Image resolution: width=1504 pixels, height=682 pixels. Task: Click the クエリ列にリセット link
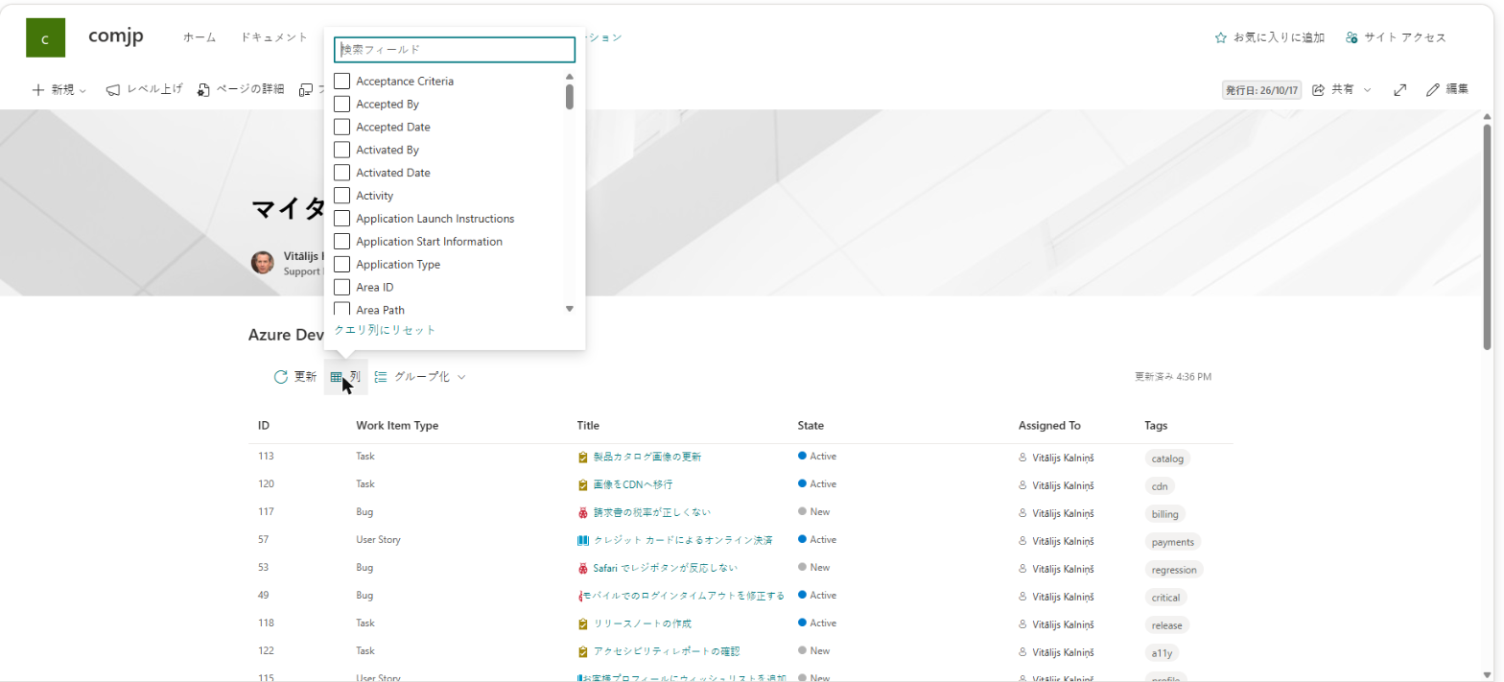coord(385,330)
